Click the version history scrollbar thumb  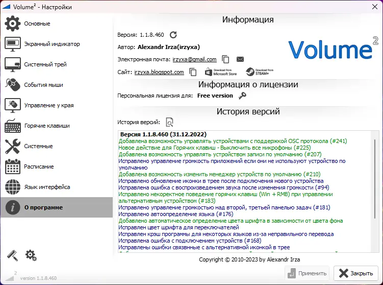pos(374,179)
